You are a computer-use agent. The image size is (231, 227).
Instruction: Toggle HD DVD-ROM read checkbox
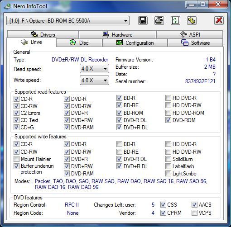(x=168, y=113)
